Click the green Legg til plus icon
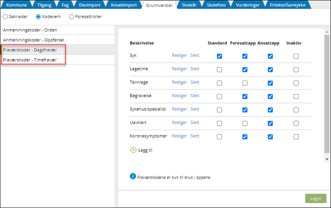 pos(133,150)
